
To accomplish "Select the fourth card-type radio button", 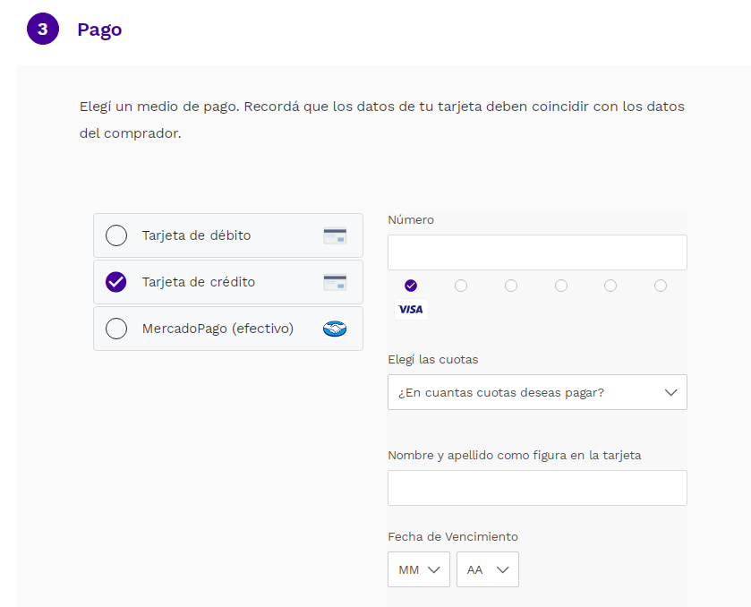I will pos(561,286).
